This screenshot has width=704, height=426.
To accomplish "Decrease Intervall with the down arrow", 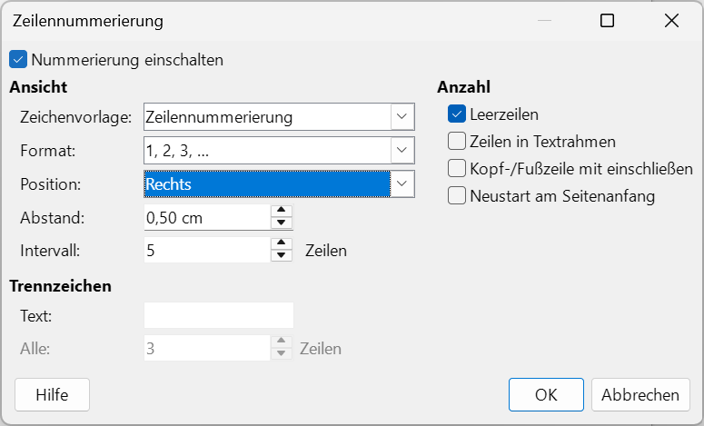I will pos(282,256).
